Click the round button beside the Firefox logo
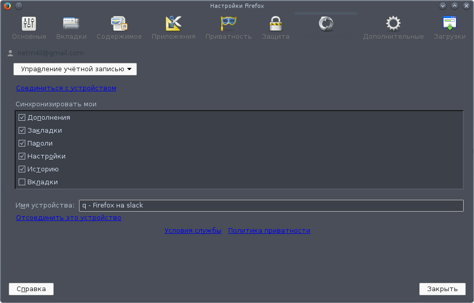Image resolution: width=474 pixels, height=303 pixels. [19, 6]
